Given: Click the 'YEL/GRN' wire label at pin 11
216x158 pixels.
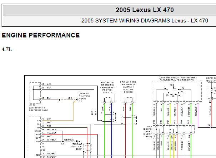Looking at the screenshot, I should [x=51, y=154].
